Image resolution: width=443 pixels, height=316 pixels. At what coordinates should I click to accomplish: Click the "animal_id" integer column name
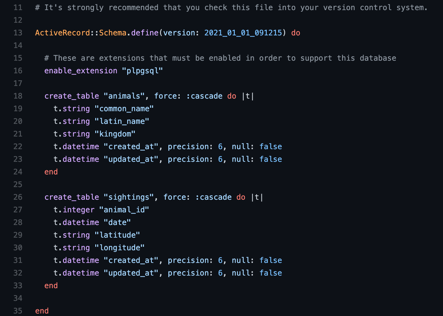[x=124, y=210]
